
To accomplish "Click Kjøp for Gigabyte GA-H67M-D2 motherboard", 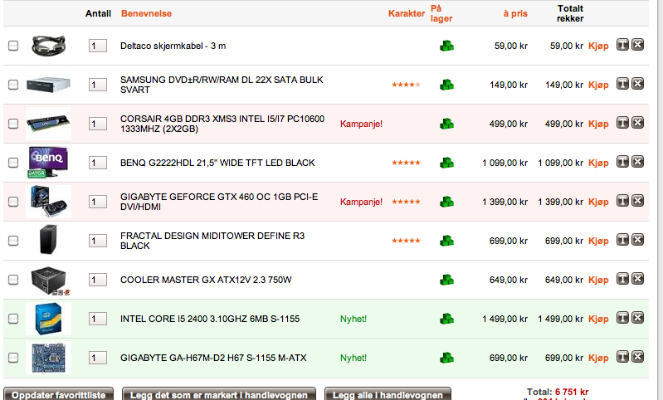I will point(598,358).
